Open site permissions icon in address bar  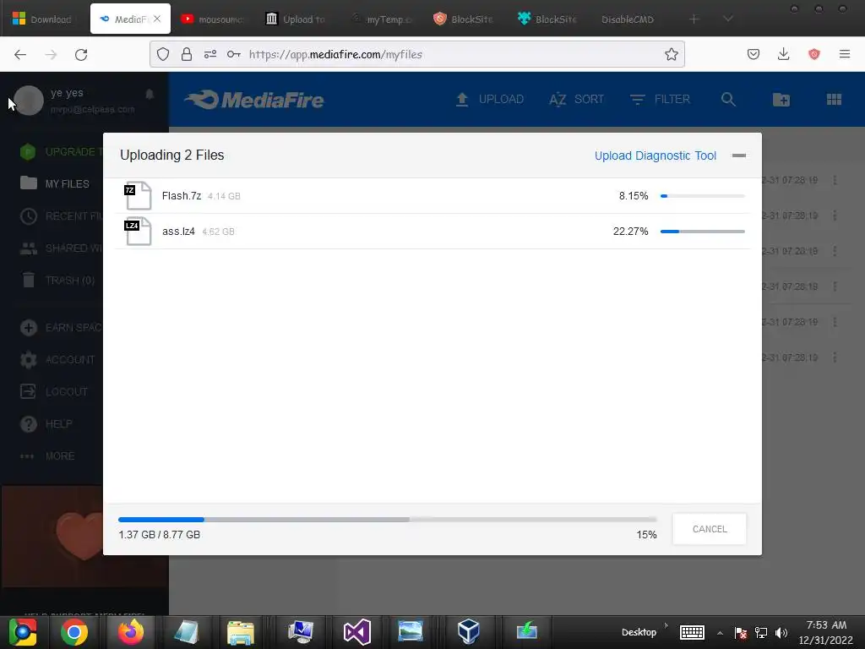[210, 54]
